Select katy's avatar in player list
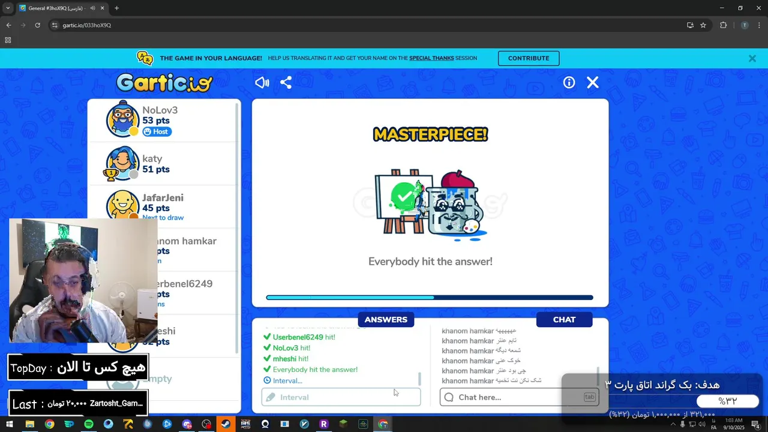Image resolution: width=768 pixels, height=432 pixels. coord(122,163)
